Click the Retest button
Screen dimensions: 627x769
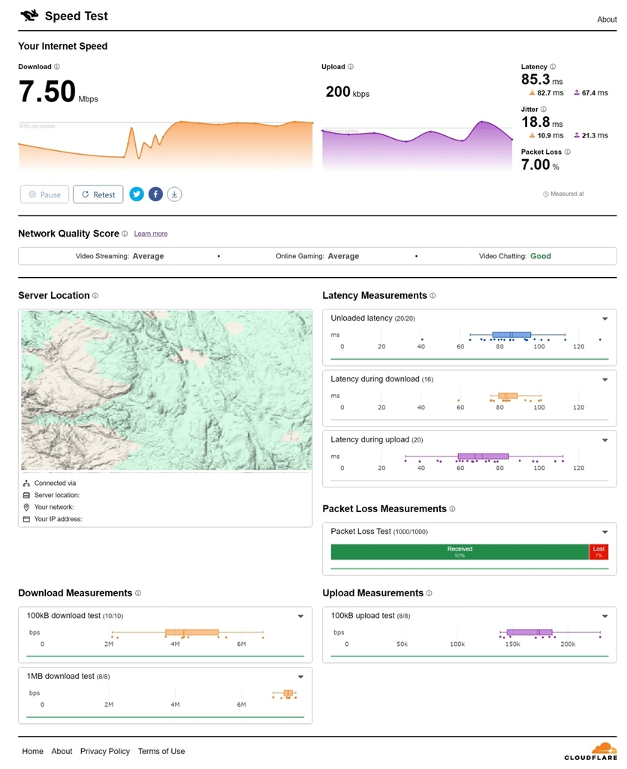pyautogui.click(x=98, y=195)
